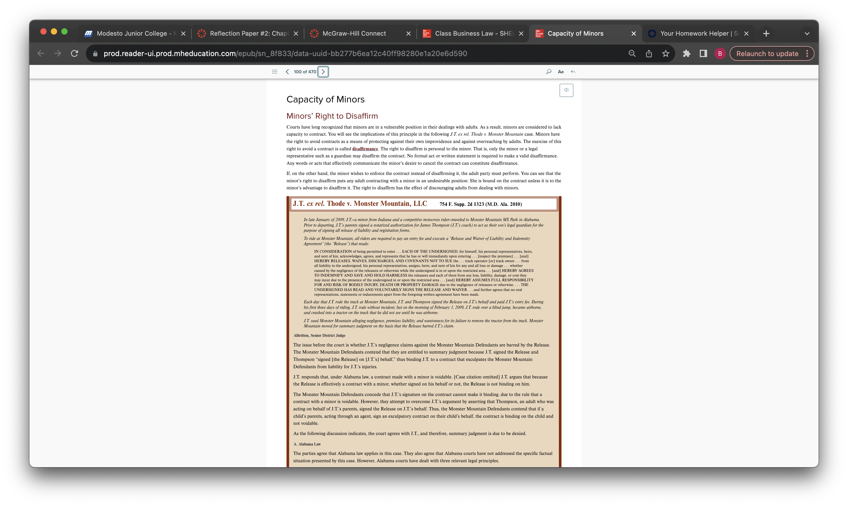Open the Aa font settings
Screen dimensions: 848x506
[560, 71]
